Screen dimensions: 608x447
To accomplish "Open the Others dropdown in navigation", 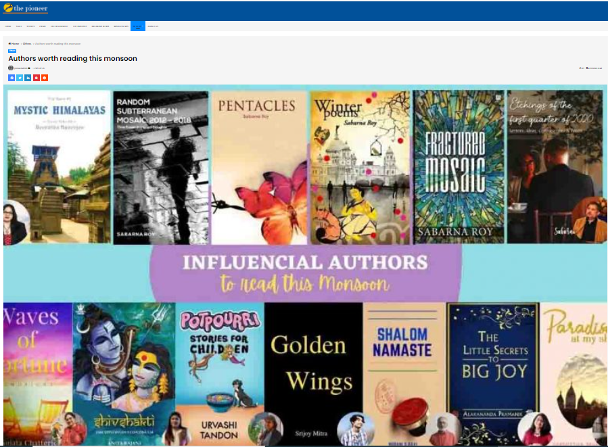I will click(138, 26).
